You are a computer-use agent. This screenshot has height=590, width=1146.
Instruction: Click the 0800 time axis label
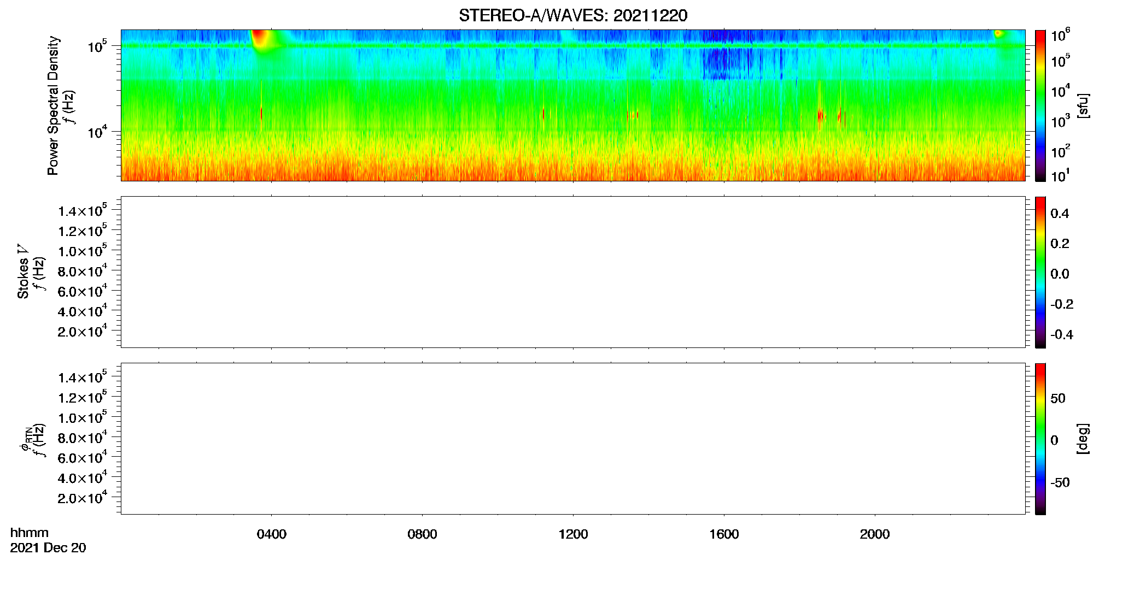422,534
